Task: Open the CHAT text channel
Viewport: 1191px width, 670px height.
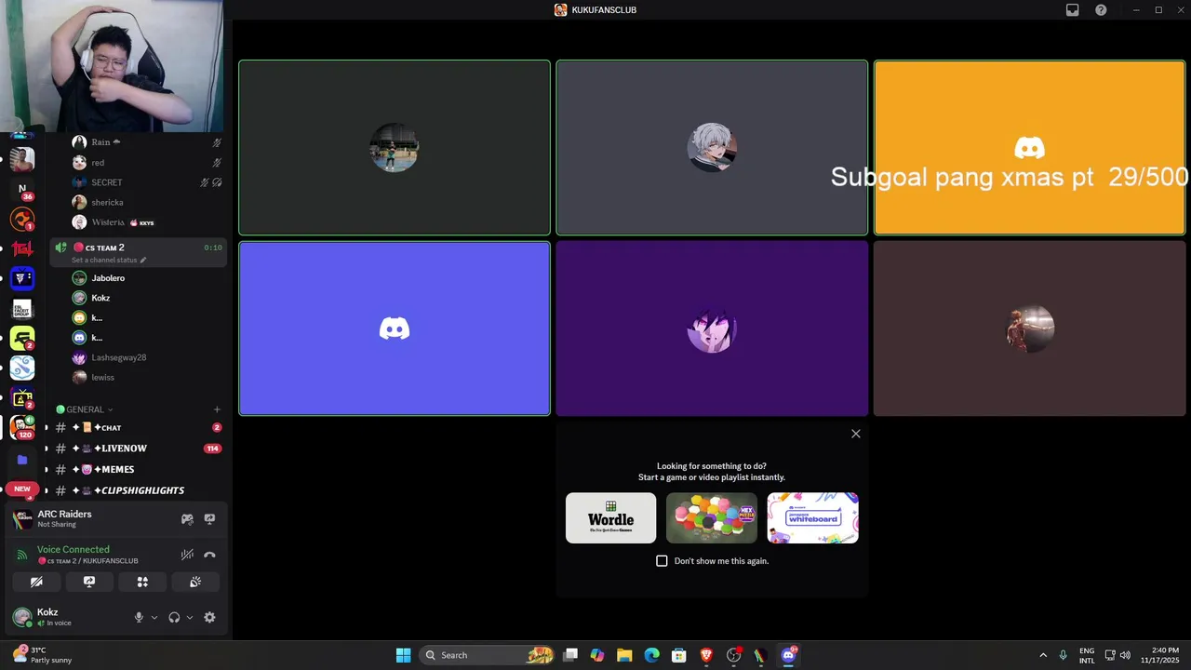Action: click(138, 428)
